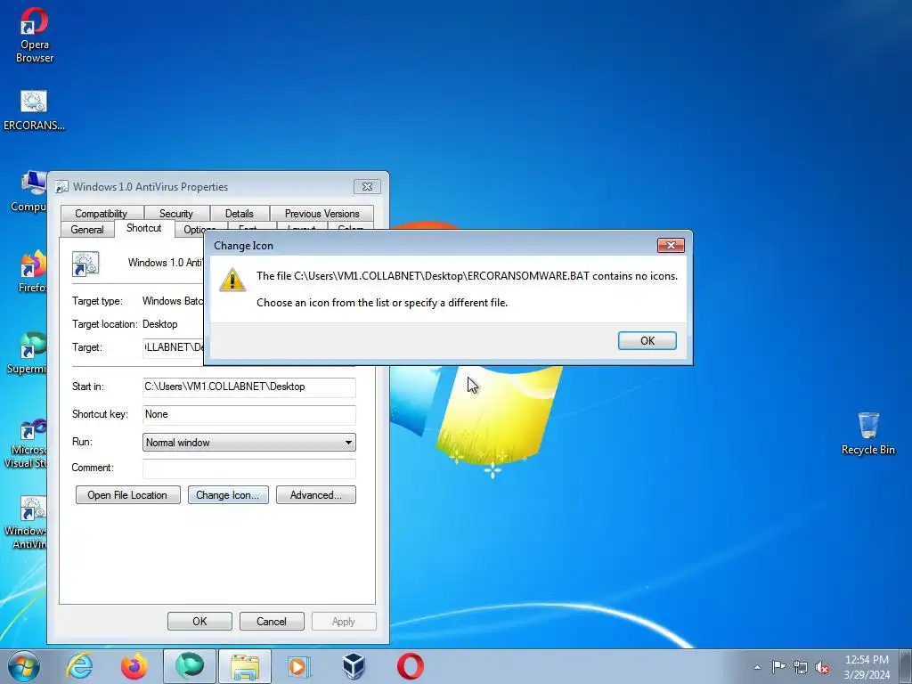Click the muted volume tray icon
912x684 pixels.
pos(822,667)
